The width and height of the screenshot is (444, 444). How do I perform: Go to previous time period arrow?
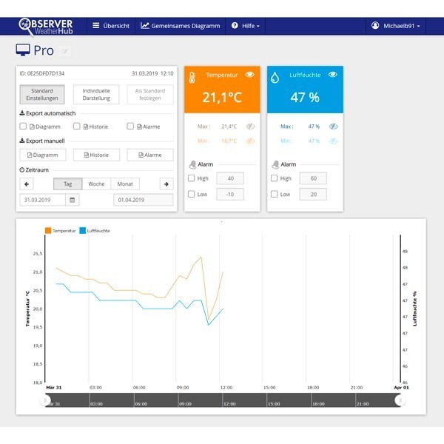(27, 184)
